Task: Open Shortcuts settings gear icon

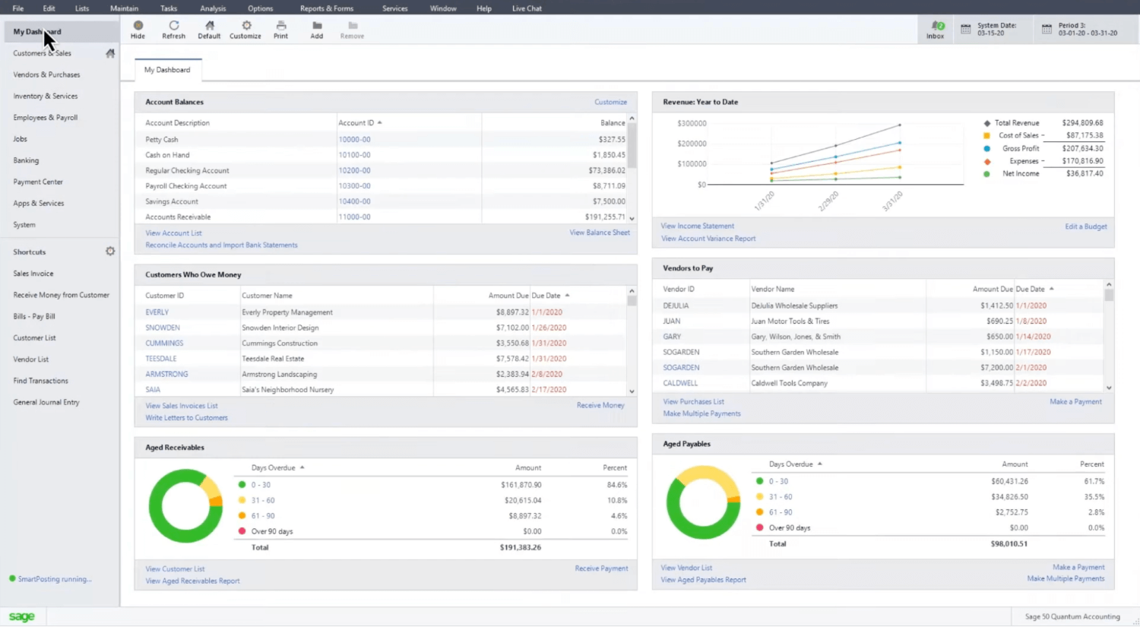Action: coord(110,252)
